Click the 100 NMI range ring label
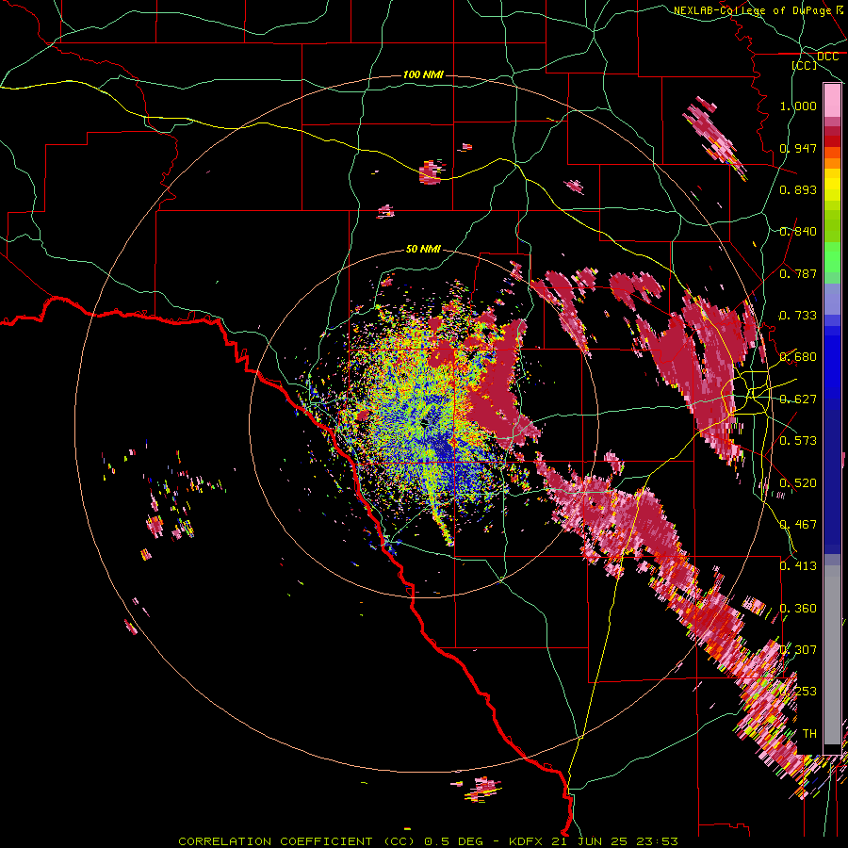Viewport: 848px width, 848px height. [423, 74]
